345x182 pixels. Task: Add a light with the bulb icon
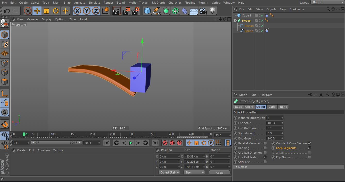212,11
